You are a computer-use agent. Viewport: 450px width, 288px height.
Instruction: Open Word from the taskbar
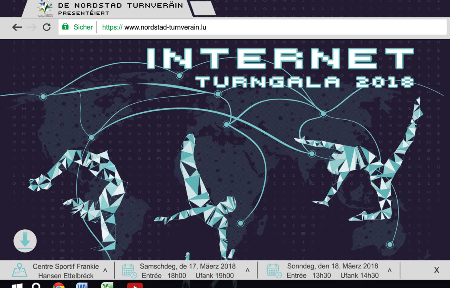[x=82, y=286]
